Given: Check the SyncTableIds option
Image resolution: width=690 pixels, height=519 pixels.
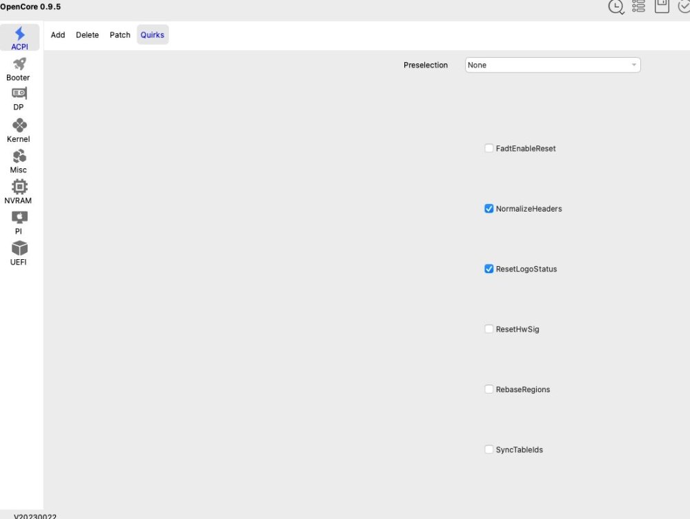Looking at the screenshot, I should pos(489,449).
